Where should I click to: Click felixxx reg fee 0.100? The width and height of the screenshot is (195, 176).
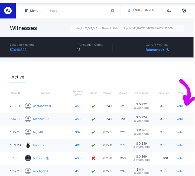tap(164, 158)
